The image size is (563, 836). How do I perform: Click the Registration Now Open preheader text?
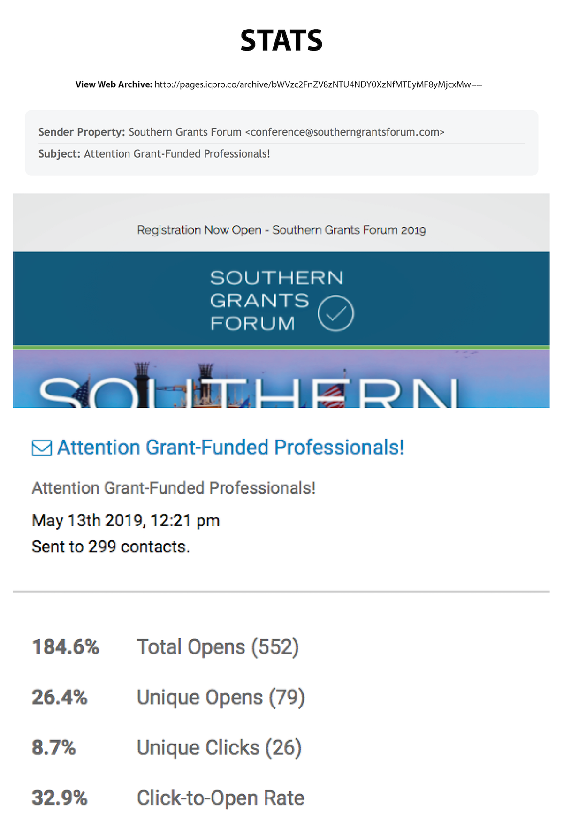click(x=281, y=230)
